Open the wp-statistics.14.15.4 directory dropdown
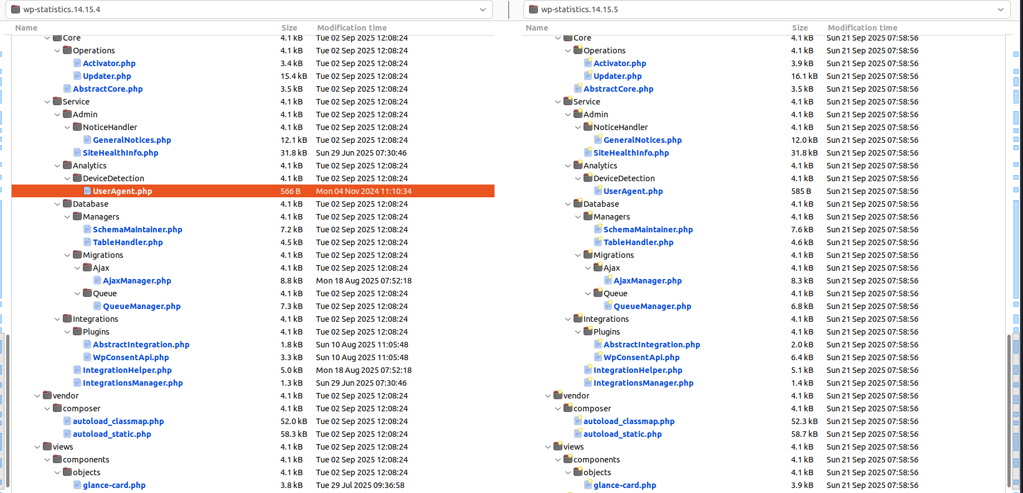The image size is (1023, 493). point(482,9)
